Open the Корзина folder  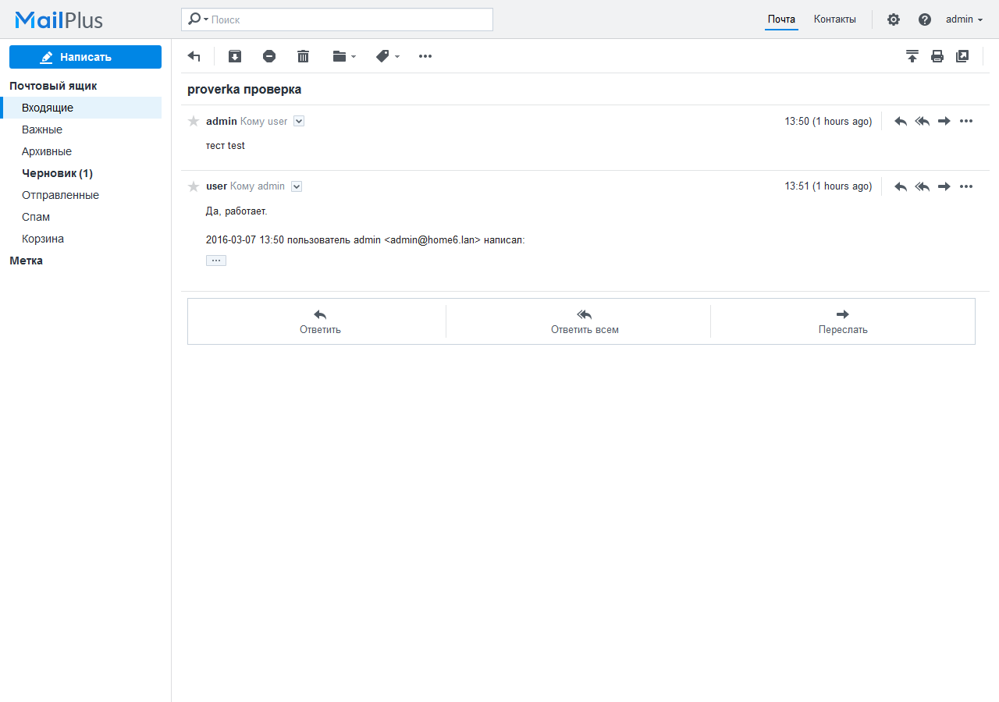point(81,239)
